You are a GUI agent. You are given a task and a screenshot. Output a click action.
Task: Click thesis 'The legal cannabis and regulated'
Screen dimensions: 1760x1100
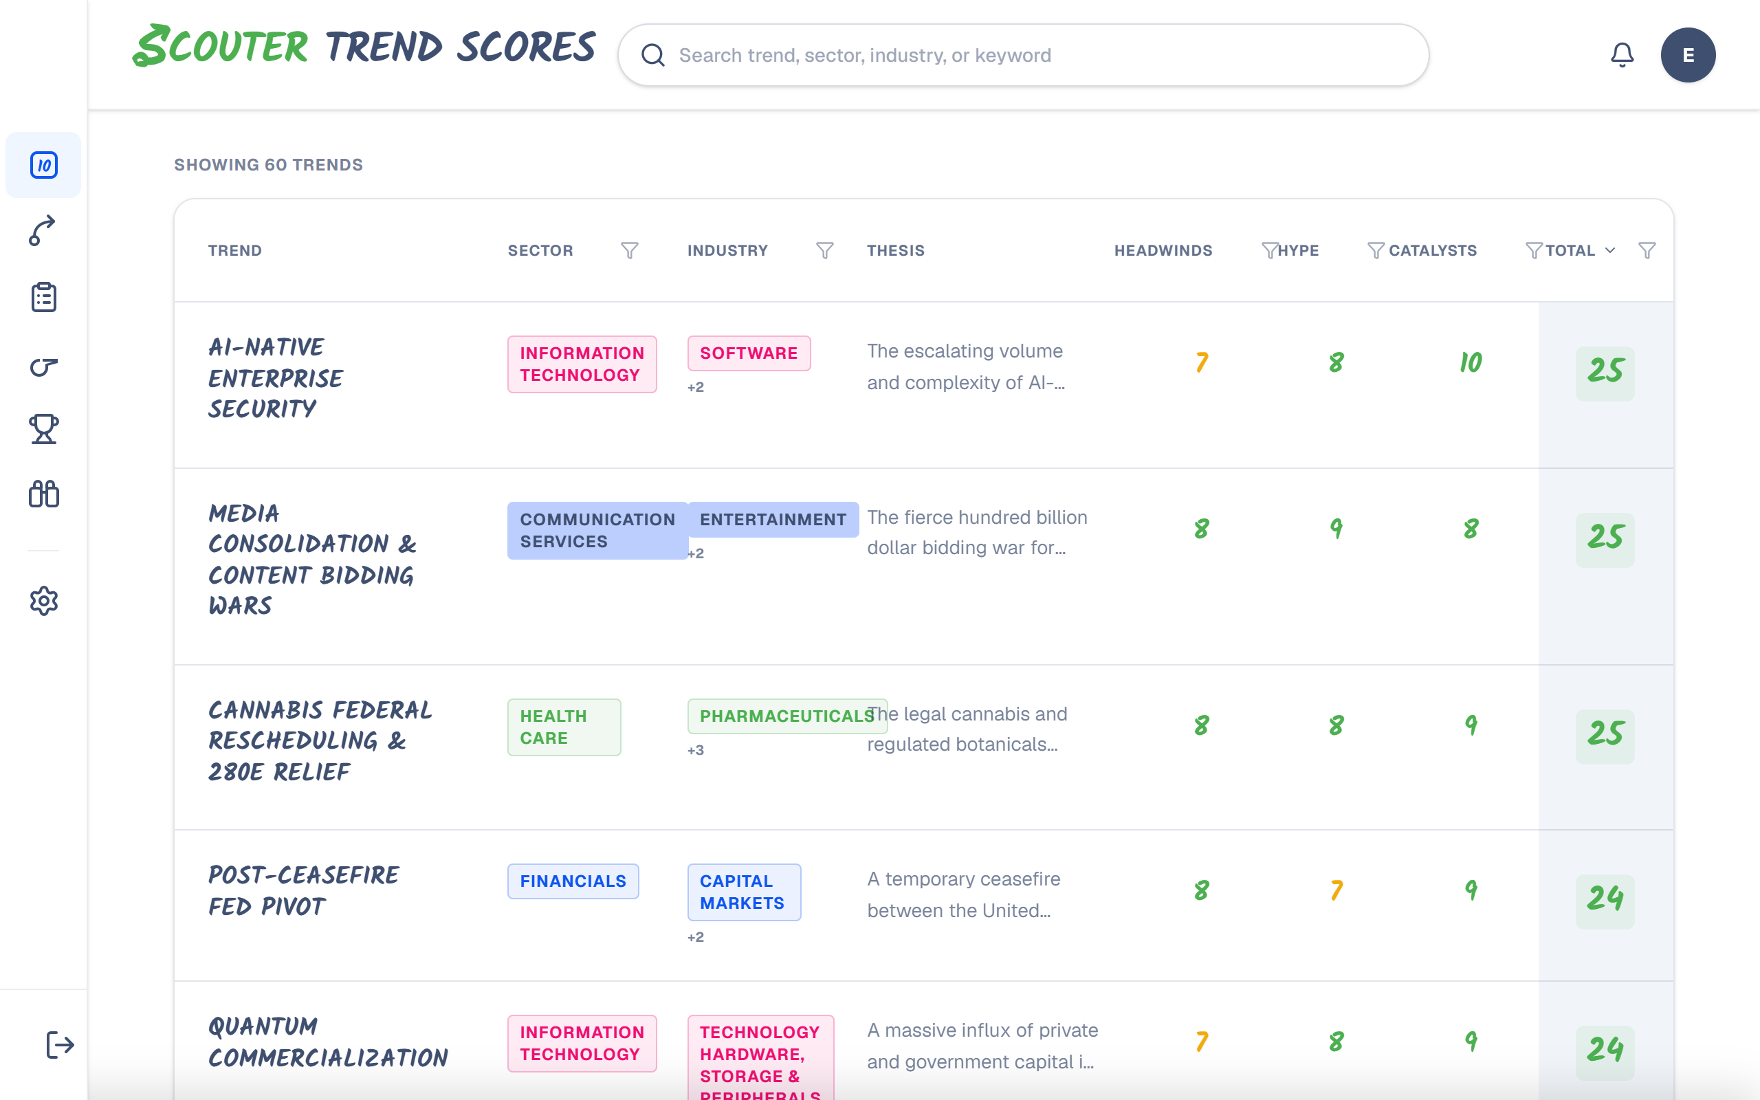[x=967, y=729]
